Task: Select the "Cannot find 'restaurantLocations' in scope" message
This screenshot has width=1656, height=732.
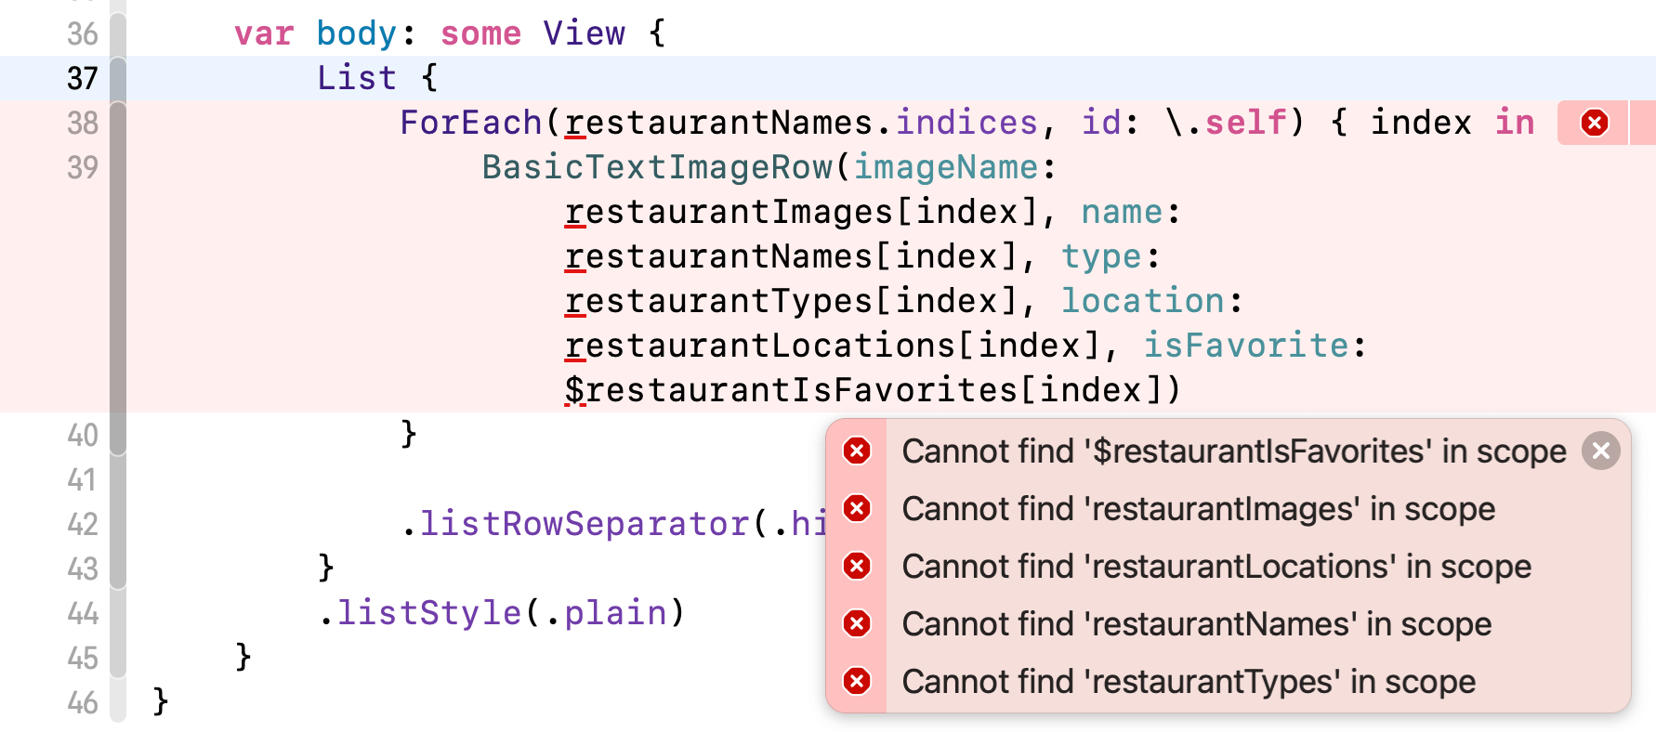Action: [x=1216, y=567]
